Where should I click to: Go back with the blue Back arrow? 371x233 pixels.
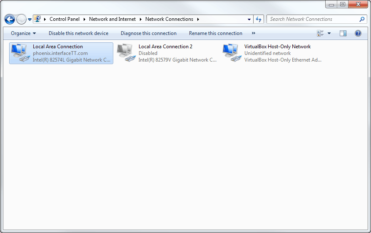pyautogui.click(x=10, y=19)
